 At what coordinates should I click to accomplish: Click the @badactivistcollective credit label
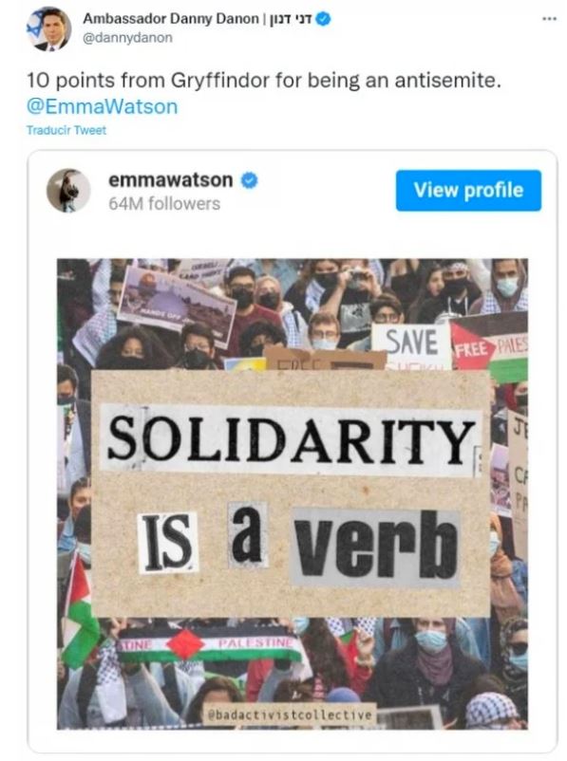click(290, 715)
